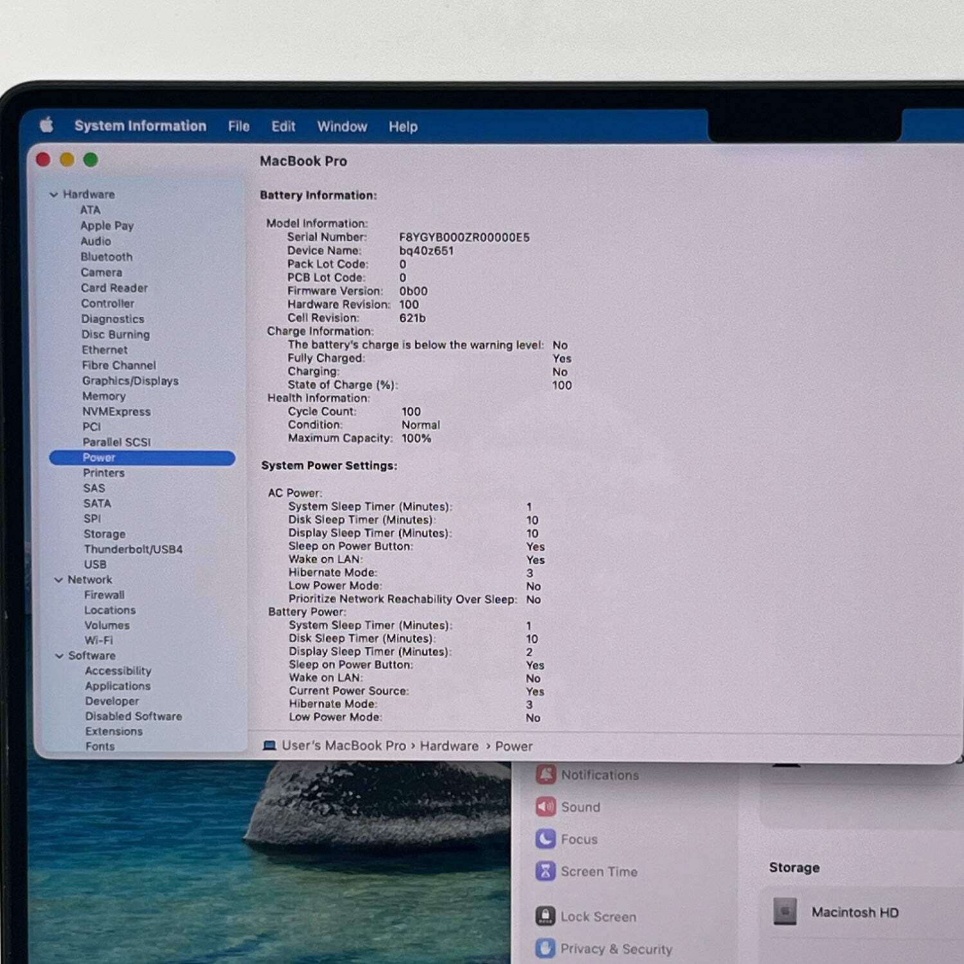Open Screen Time in System Settings
The height and width of the screenshot is (964, 964).
coord(599,871)
